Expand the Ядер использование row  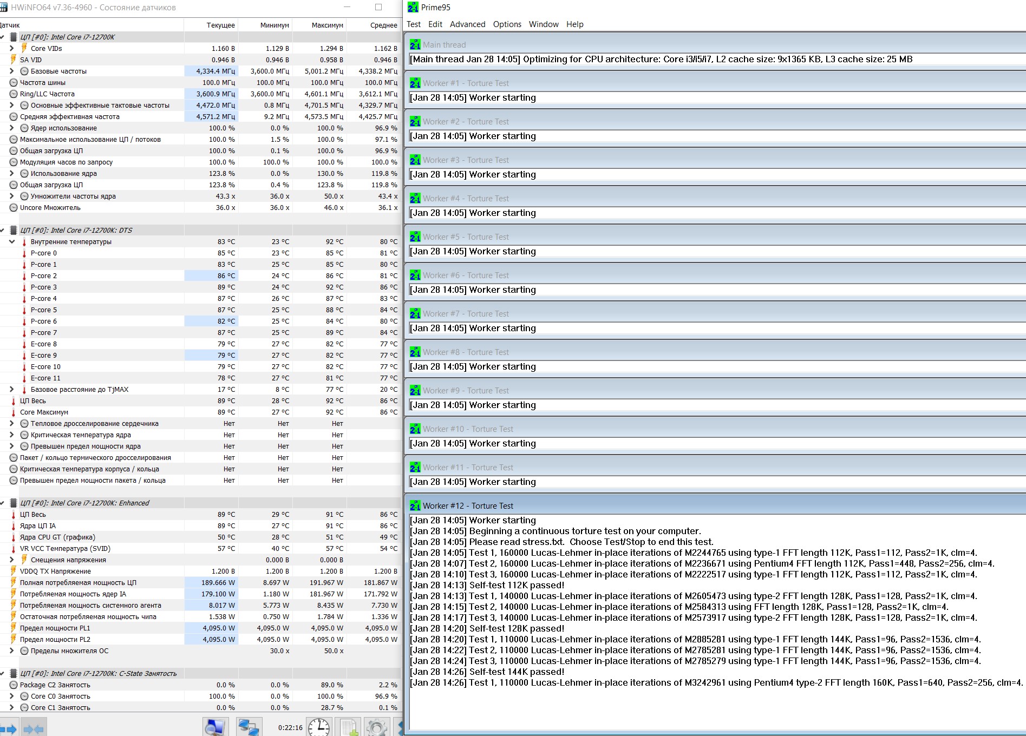(12, 128)
